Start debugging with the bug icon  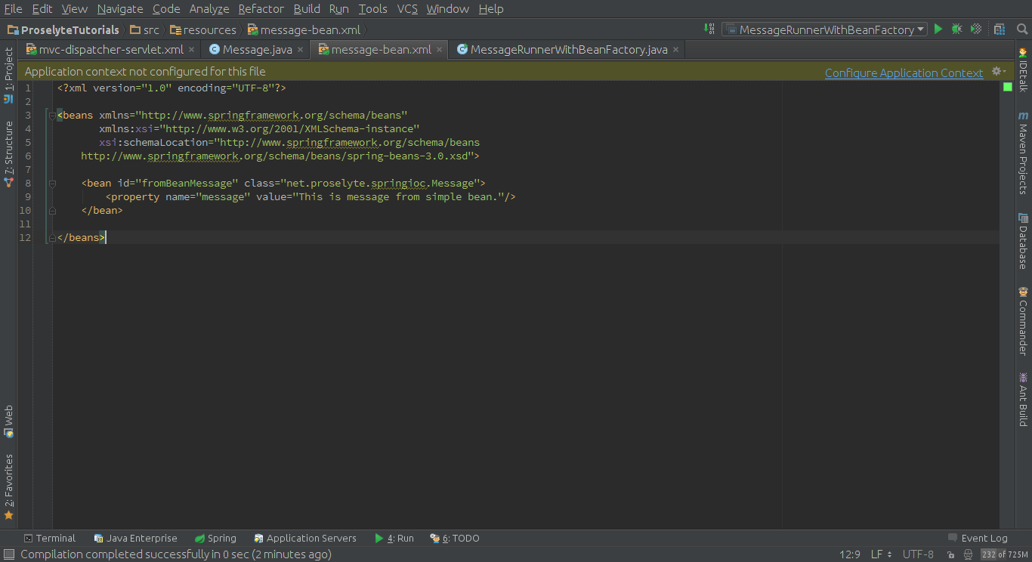tap(956, 29)
